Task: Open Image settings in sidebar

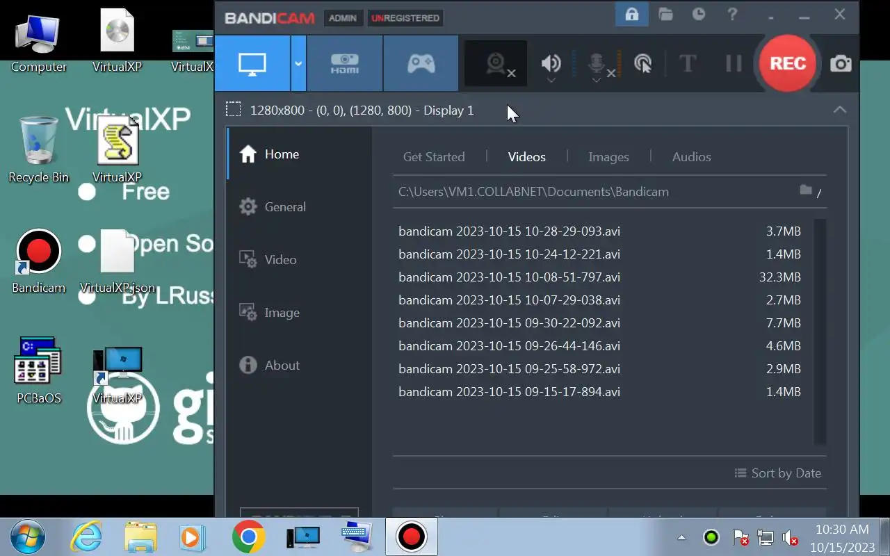Action: point(300,313)
